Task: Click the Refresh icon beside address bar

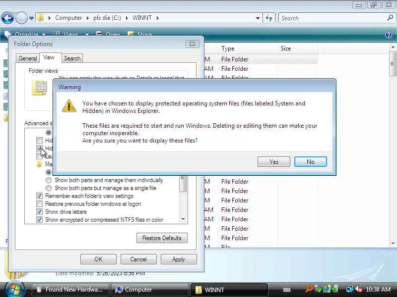Action: coord(269,18)
